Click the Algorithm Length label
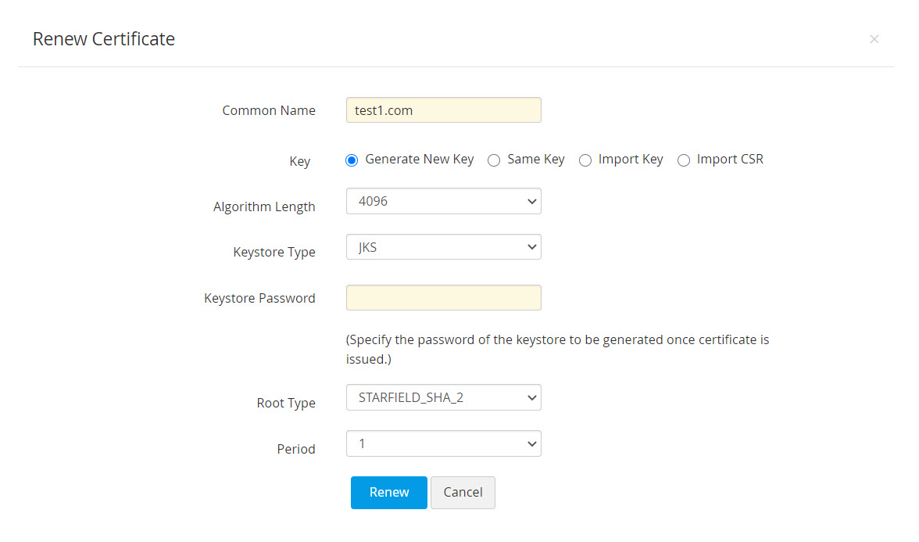This screenshot has width=919, height=542. click(264, 206)
